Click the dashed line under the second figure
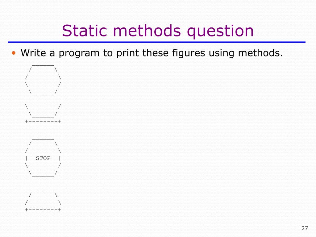316x237 pixels. [43, 121]
